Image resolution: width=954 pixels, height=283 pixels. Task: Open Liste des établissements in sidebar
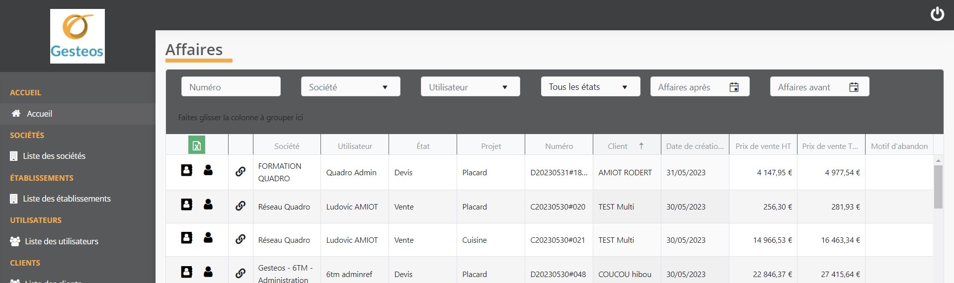pos(67,199)
